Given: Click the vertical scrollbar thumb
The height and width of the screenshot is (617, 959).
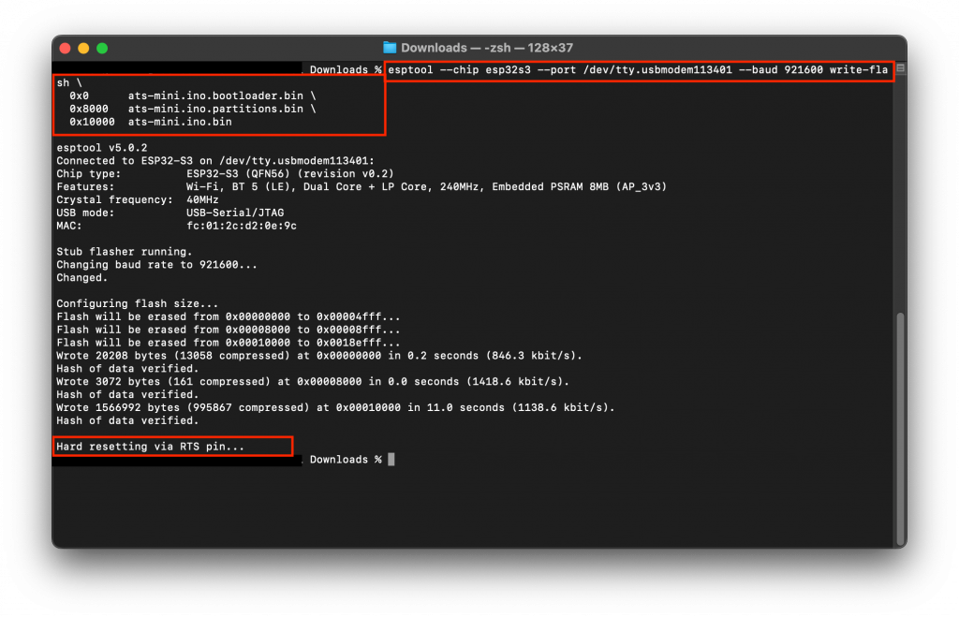Looking at the screenshot, I should (900, 426).
